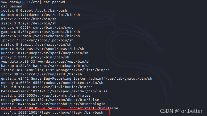Click the messagebus dbus line
This screenshot has width=207, height=116.
pos(50,100)
